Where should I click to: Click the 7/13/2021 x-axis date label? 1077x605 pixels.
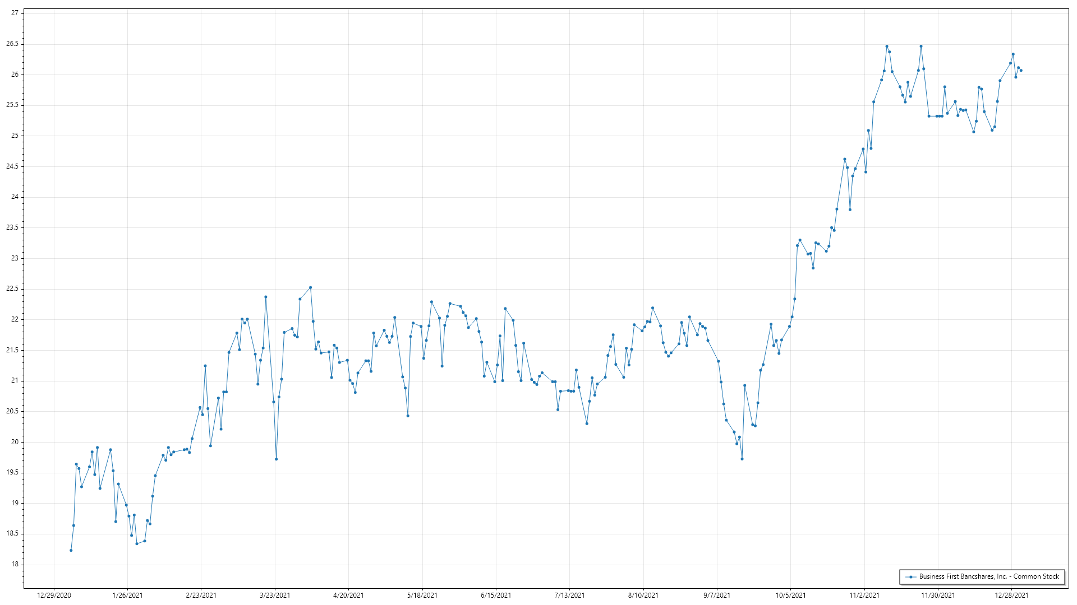(x=569, y=595)
